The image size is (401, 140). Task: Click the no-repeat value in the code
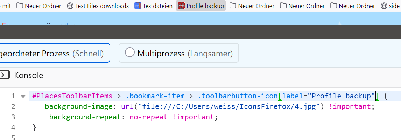[x=148, y=117]
